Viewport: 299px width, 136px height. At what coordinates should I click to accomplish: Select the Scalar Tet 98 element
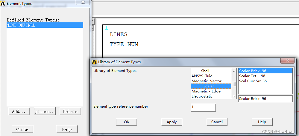tap(252, 76)
